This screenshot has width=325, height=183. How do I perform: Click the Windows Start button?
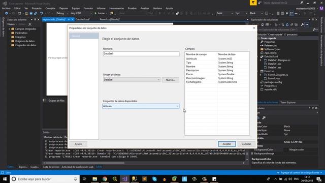pyautogui.click(x=5, y=179)
